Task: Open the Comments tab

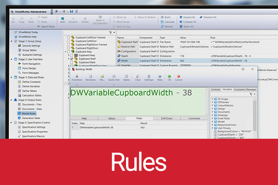Action: coord(194,118)
